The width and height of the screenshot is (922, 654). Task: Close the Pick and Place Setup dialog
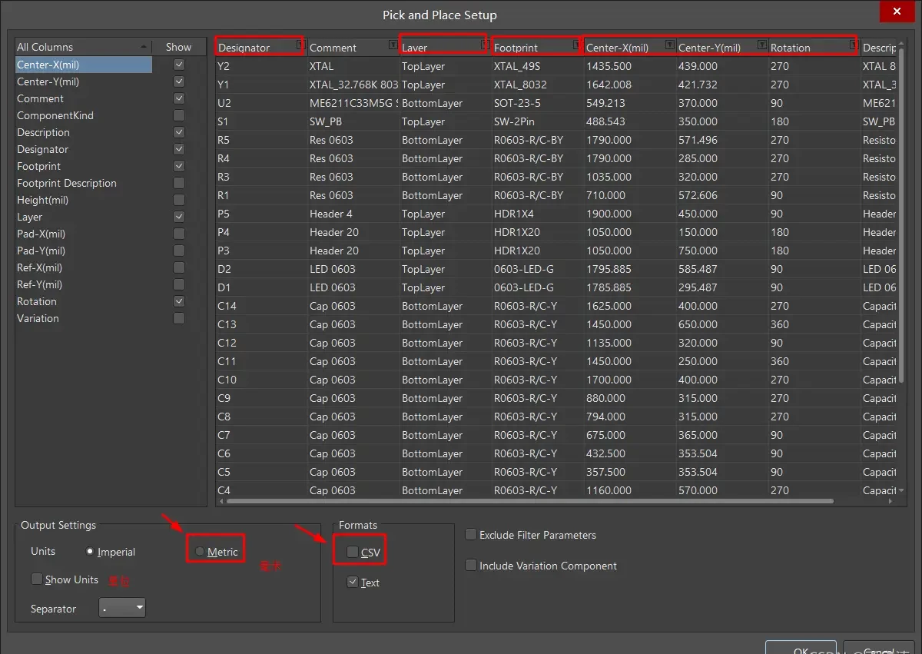[x=897, y=12]
